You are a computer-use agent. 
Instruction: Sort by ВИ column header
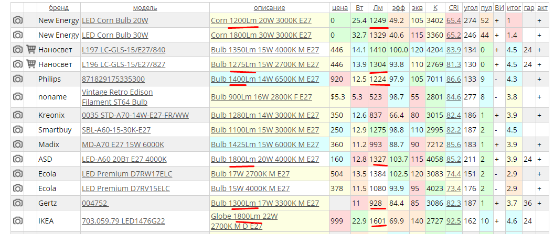(x=499, y=8)
